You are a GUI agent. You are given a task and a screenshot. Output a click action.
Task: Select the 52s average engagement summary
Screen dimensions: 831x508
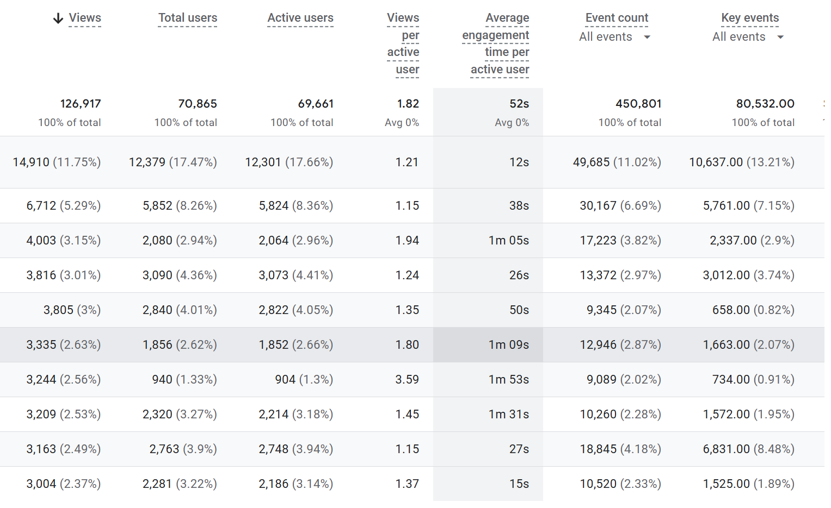click(x=519, y=104)
